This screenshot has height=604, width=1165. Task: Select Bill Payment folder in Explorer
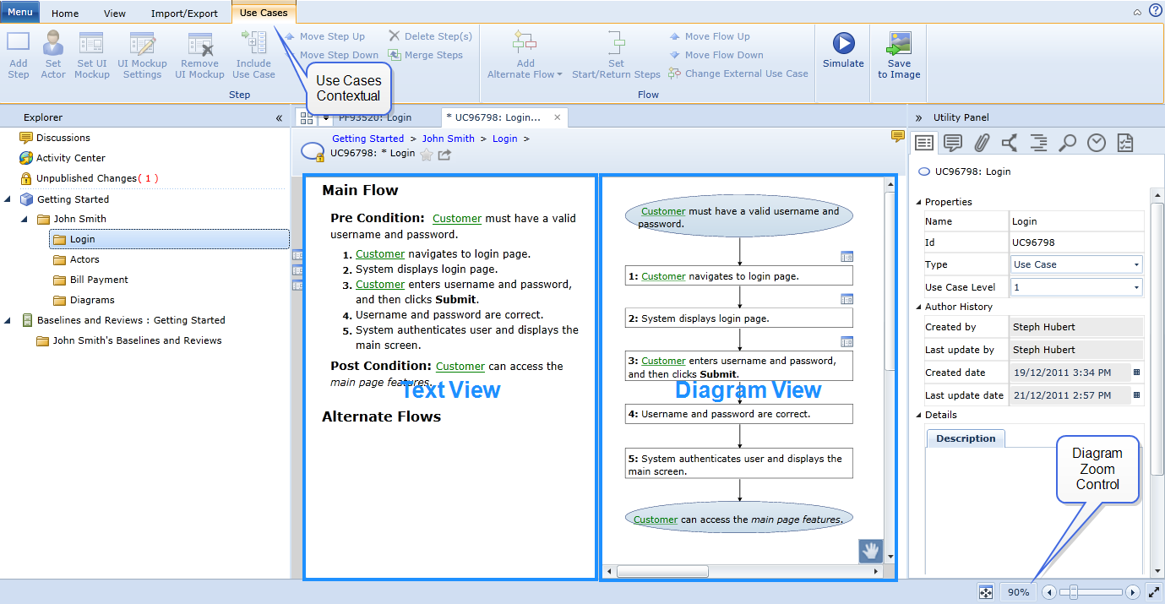coord(99,280)
